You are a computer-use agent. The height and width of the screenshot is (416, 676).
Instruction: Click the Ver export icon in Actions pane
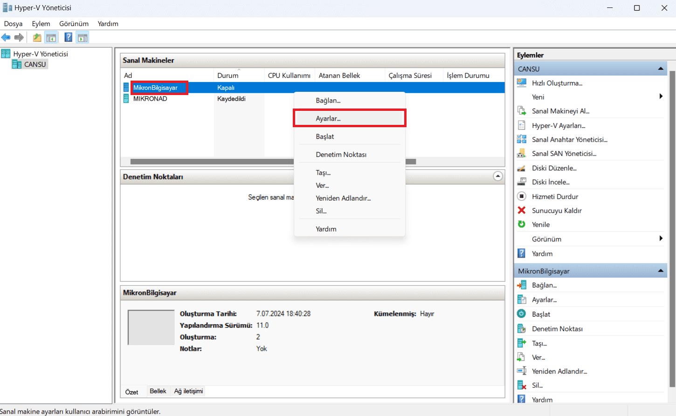point(522,357)
